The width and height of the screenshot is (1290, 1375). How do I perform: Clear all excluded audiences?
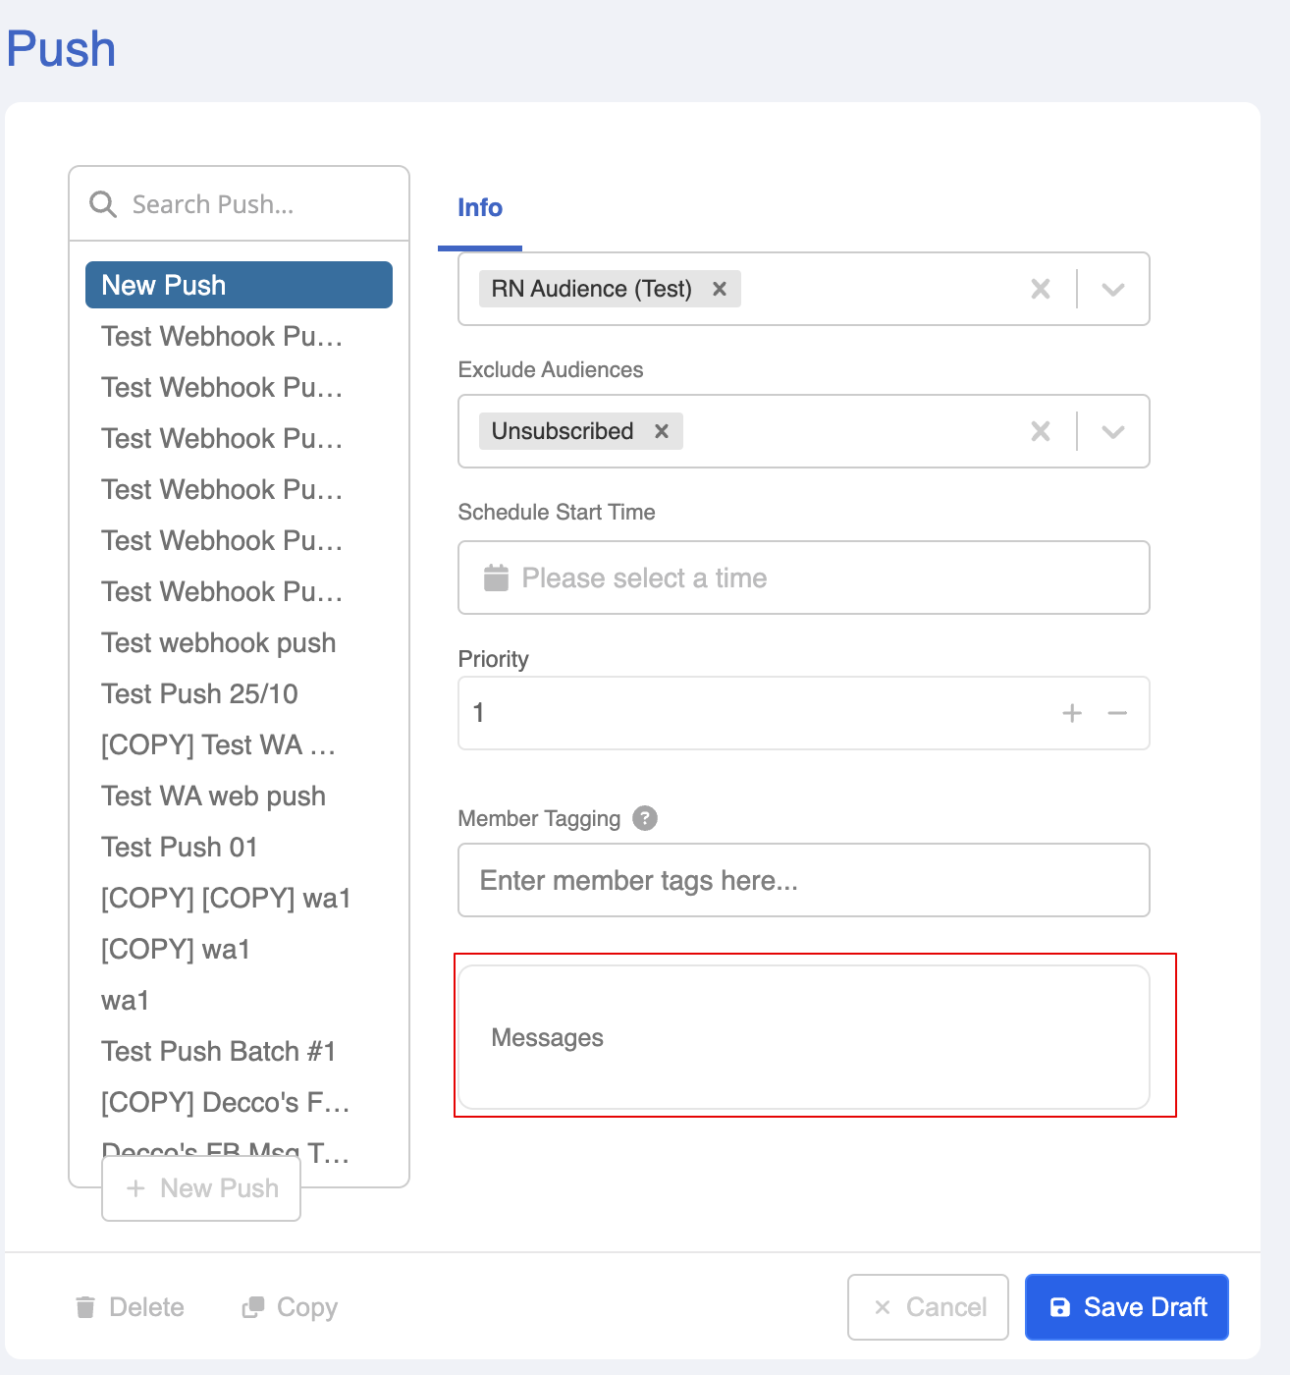(x=1041, y=431)
